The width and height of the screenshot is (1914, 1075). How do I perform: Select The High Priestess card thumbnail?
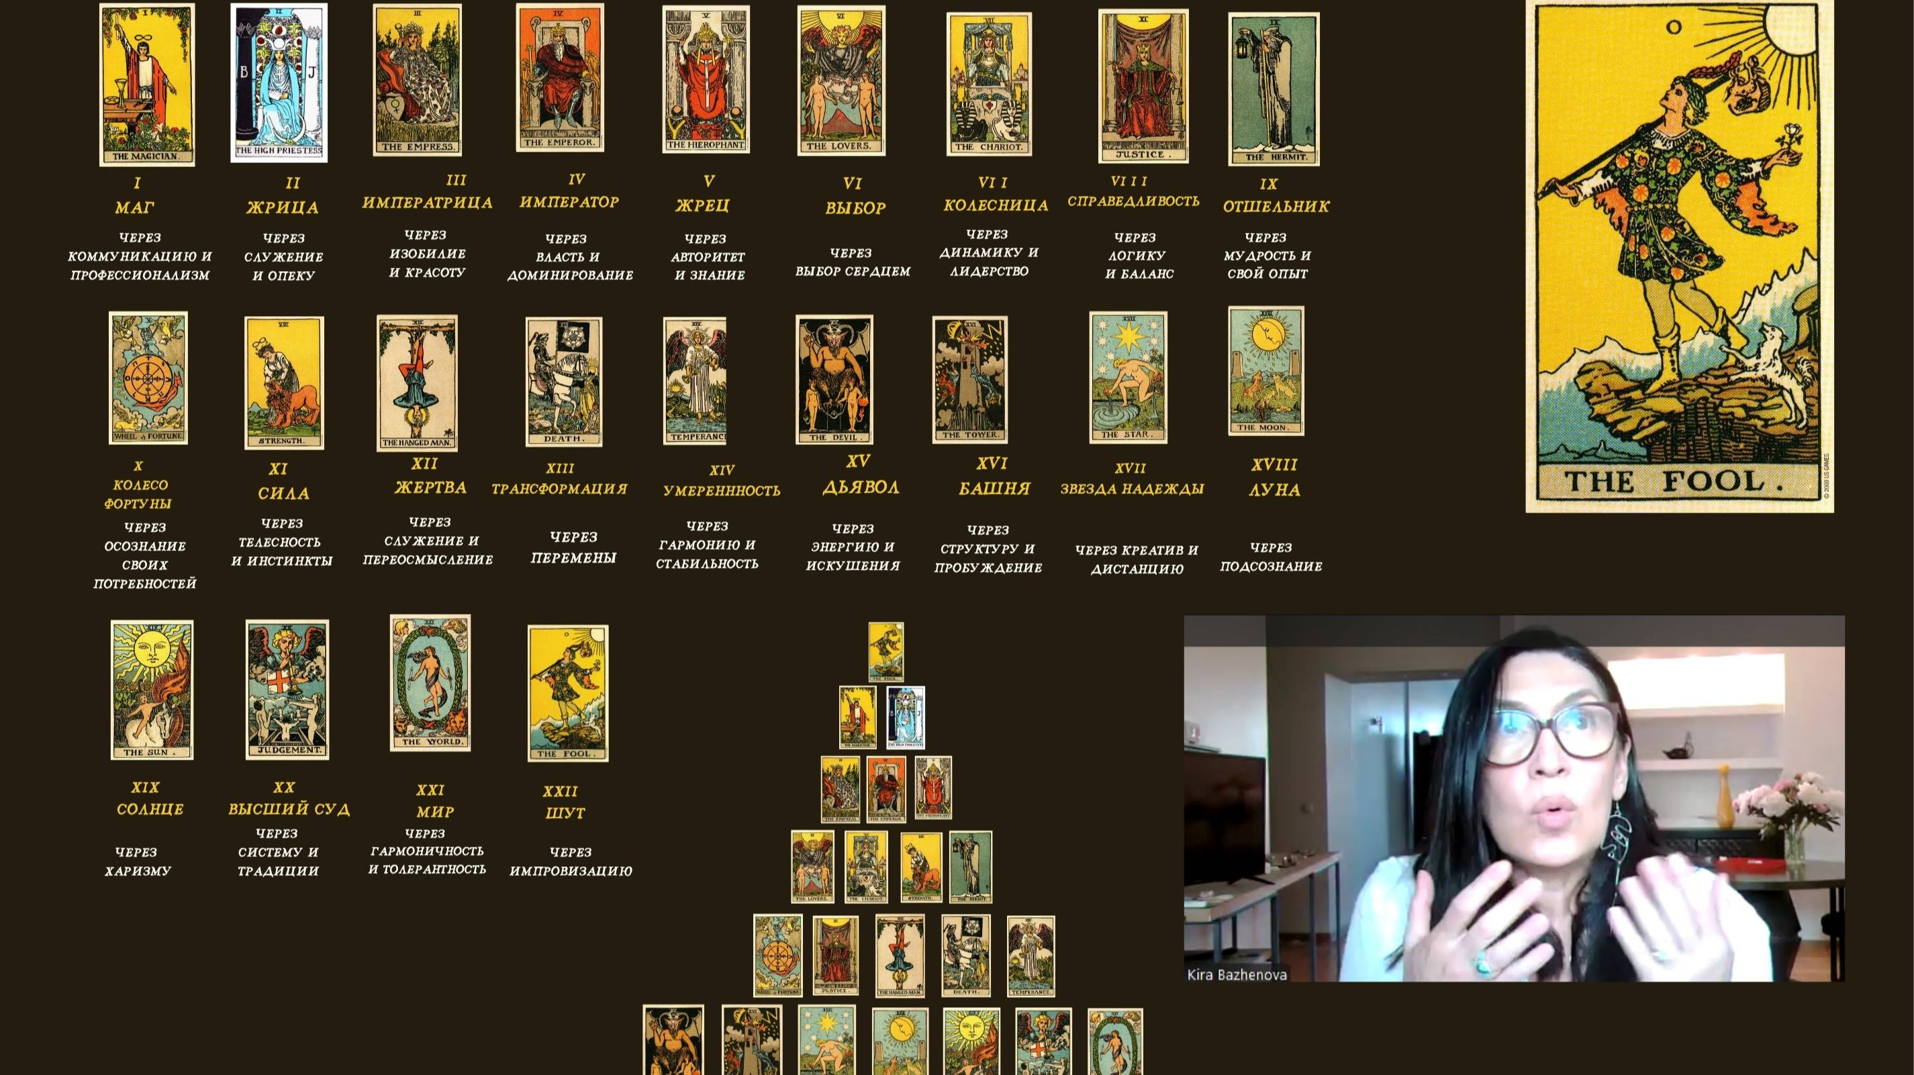[279, 83]
